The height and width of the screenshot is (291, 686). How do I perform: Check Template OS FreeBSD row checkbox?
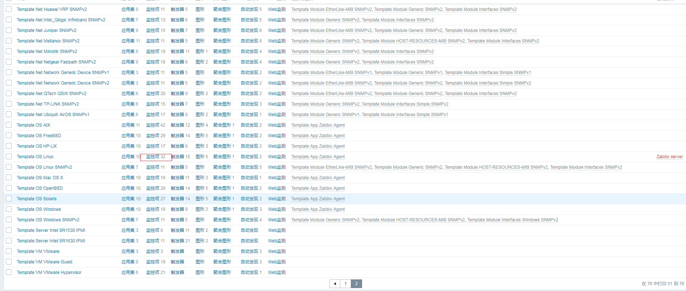click(x=9, y=135)
